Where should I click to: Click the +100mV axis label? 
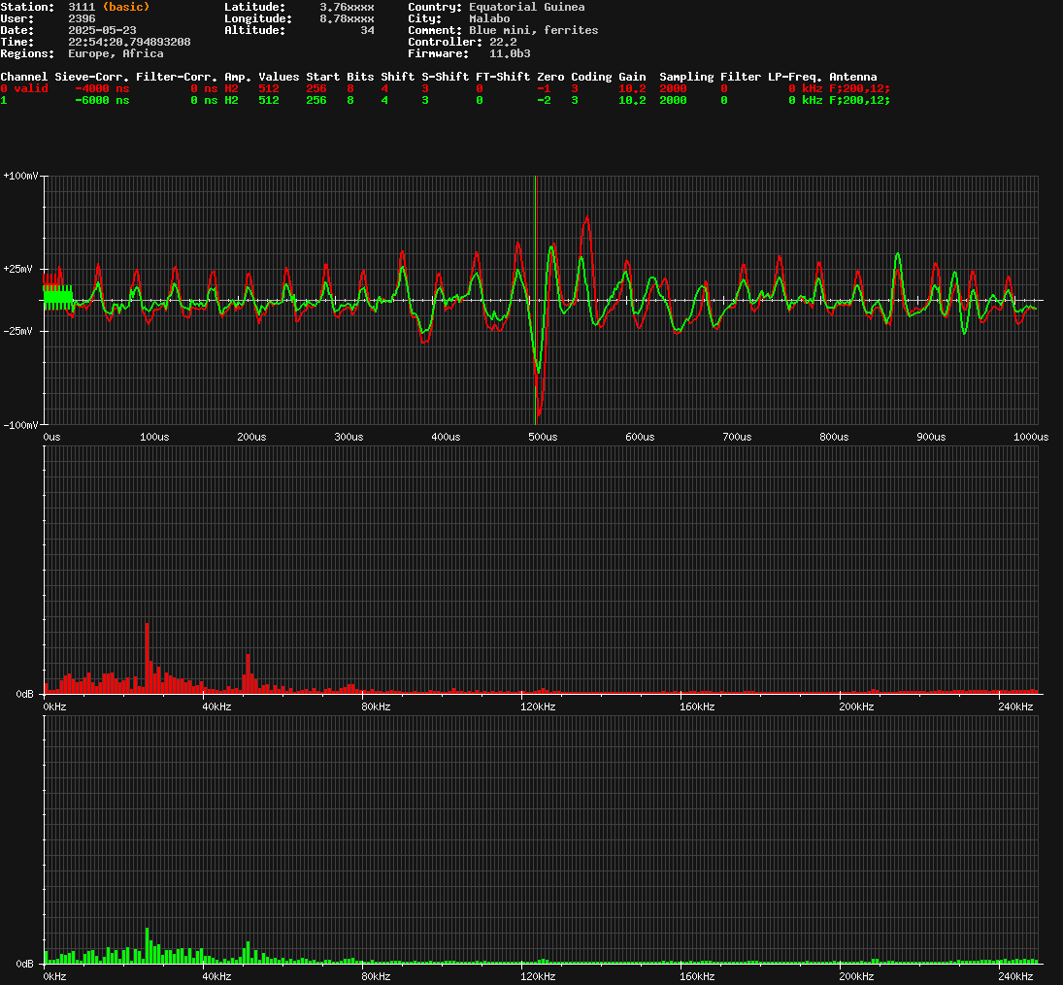click(x=20, y=176)
